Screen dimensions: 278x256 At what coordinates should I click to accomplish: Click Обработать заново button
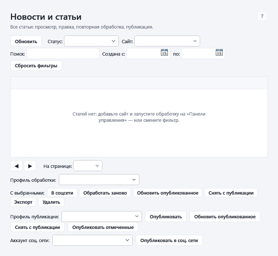[105, 193]
